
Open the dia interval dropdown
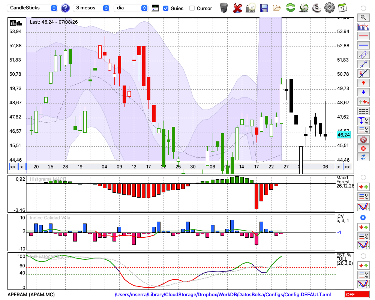(130, 8)
